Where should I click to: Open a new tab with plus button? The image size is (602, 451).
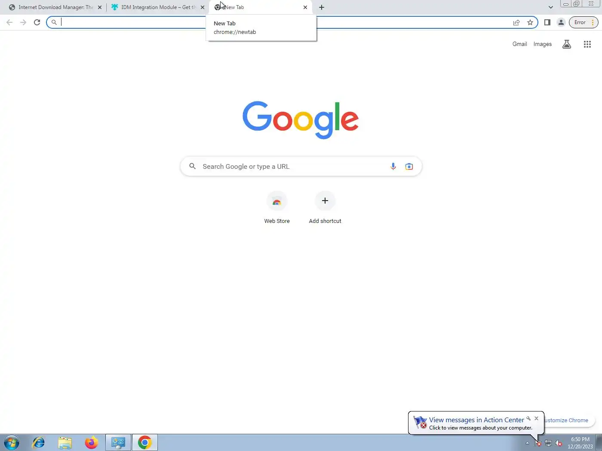pyautogui.click(x=322, y=7)
